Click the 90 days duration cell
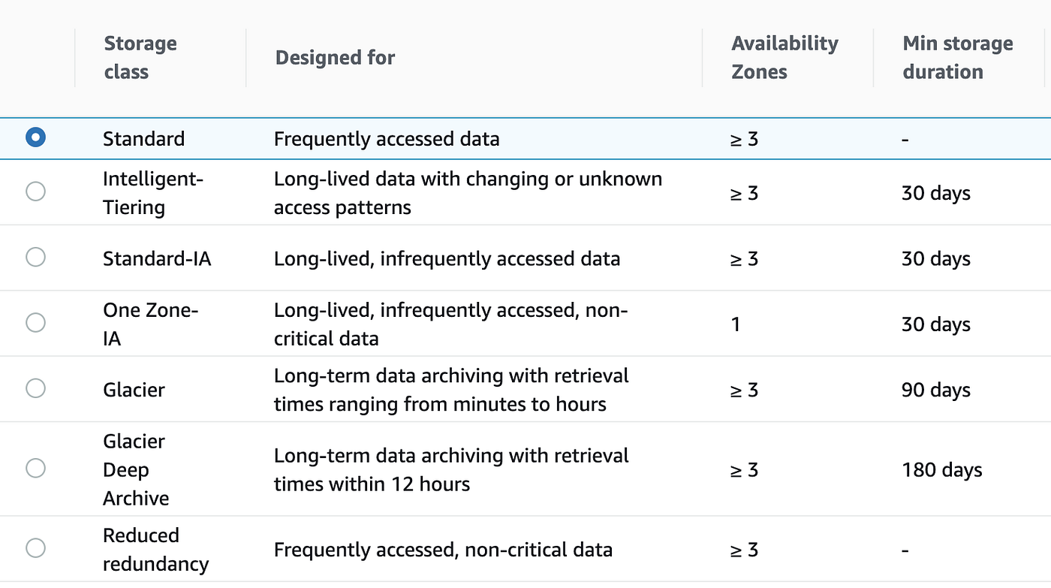 click(x=935, y=390)
